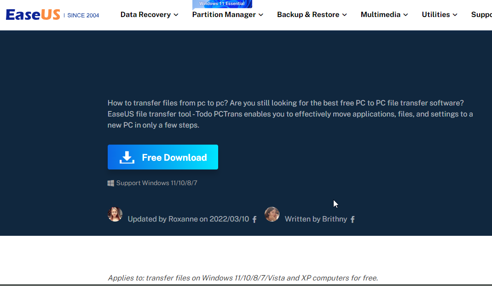Click the Support Windows 11/10/8/7 text
Screen dimensions: 492x286
point(156,183)
